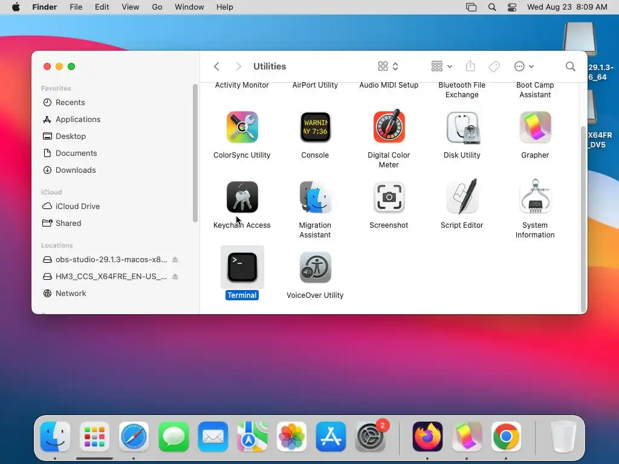Eject the obs-studio disk in sidebar

click(175, 260)
